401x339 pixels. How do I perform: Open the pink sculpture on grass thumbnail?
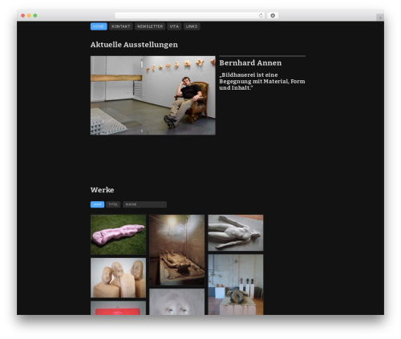(118, 235)
